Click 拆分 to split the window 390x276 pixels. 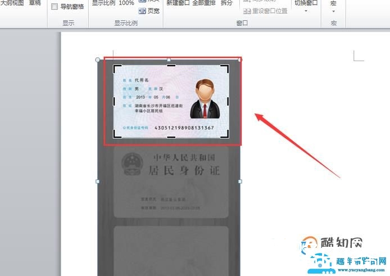click(226, 3)
